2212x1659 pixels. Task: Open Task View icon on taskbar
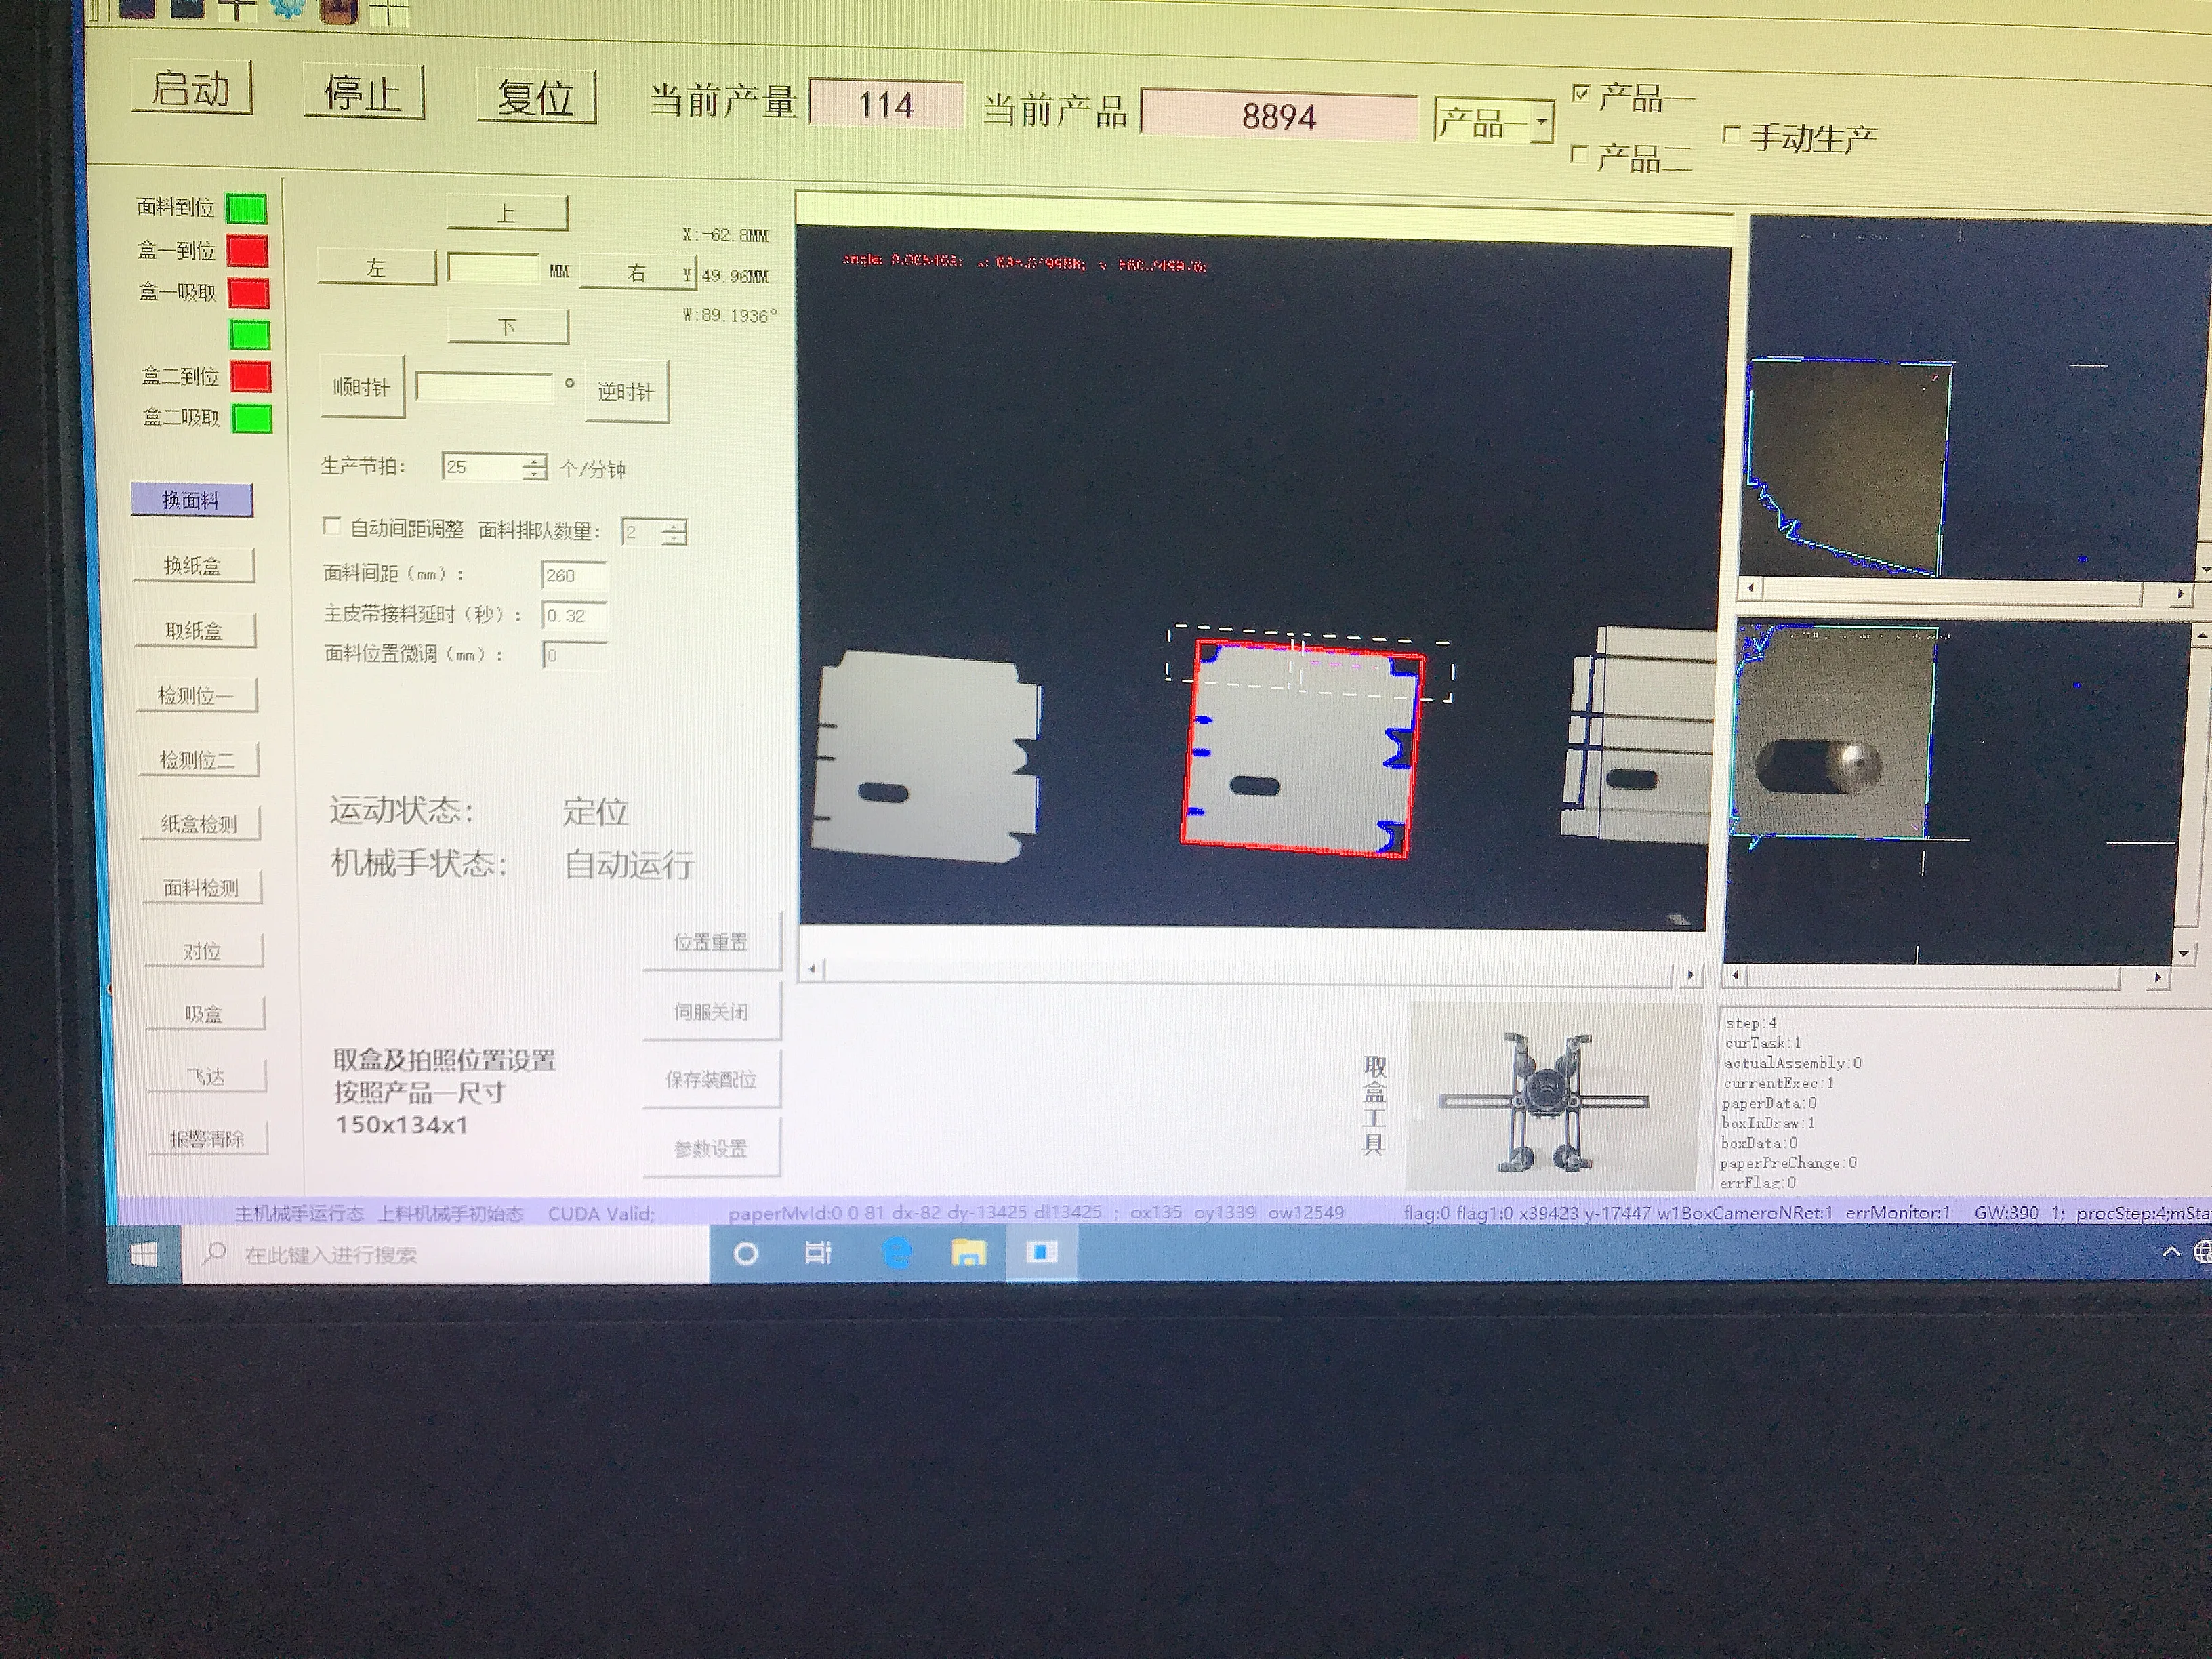tap(818, 1253)
